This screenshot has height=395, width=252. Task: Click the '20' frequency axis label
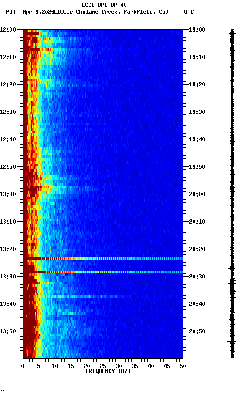[x=87, y=366]
